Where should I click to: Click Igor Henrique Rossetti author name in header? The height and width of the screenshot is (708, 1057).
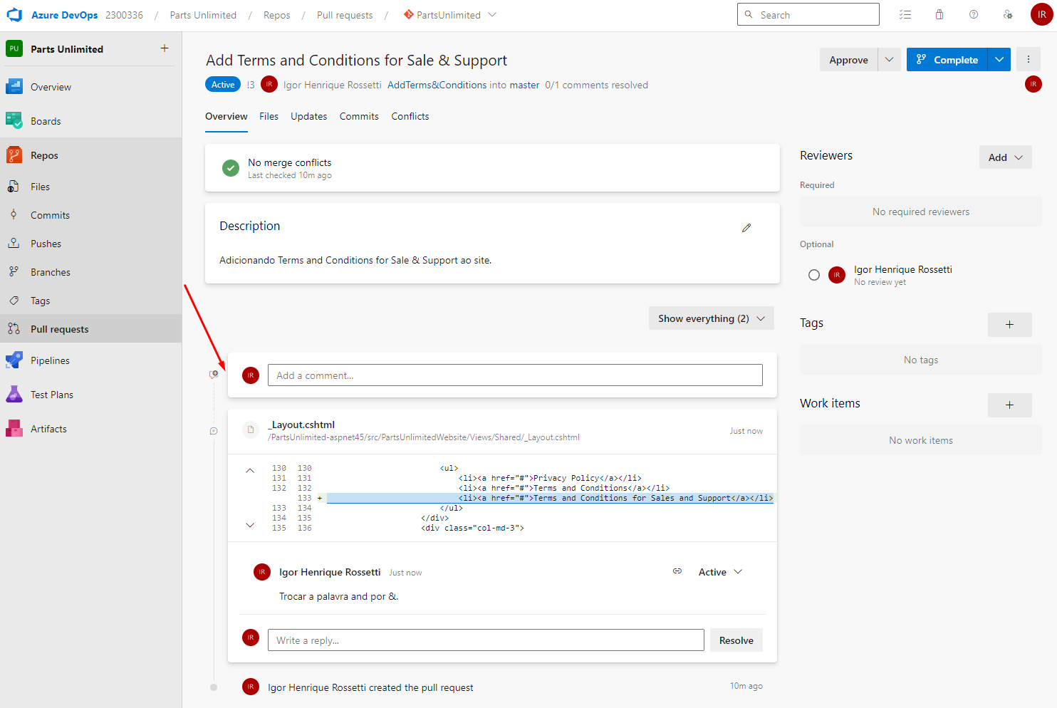pyautogui.click(x=333, y=85)
